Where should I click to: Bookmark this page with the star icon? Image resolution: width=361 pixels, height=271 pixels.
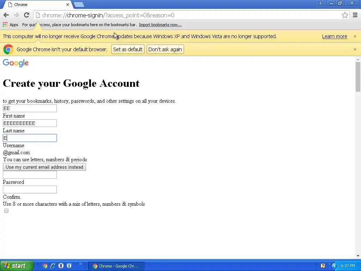[345, 15]
